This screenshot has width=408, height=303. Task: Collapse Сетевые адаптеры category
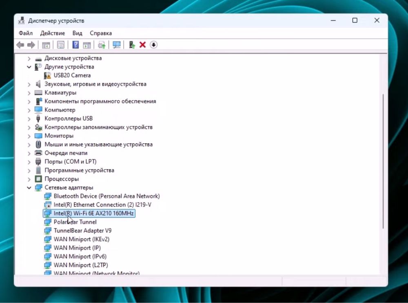(29, 188)
